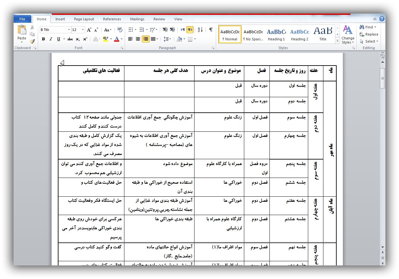Minimize the ribbon with the caret

[x=375, y=19]
